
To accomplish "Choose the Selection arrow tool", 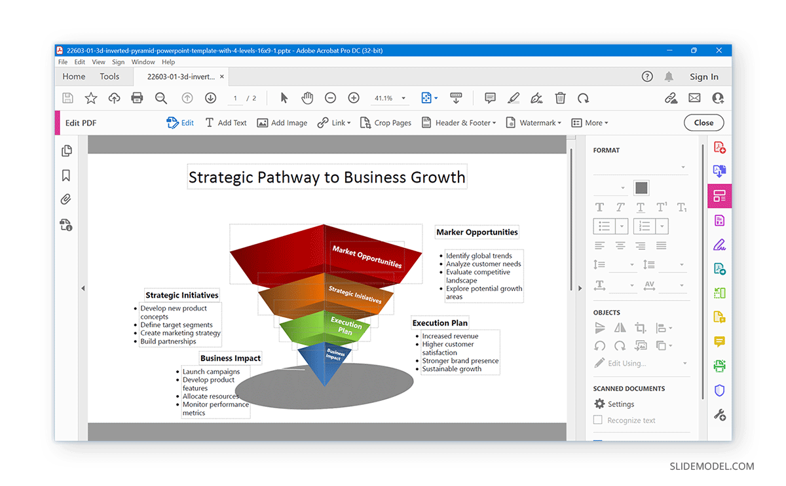I will 284,98.
